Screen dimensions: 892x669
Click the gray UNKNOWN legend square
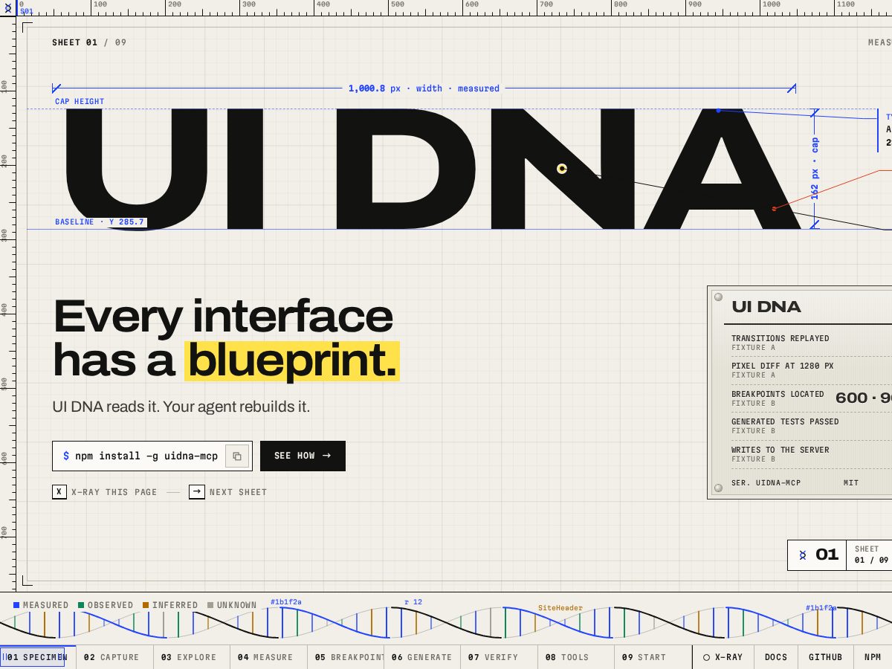click(210, 605)
